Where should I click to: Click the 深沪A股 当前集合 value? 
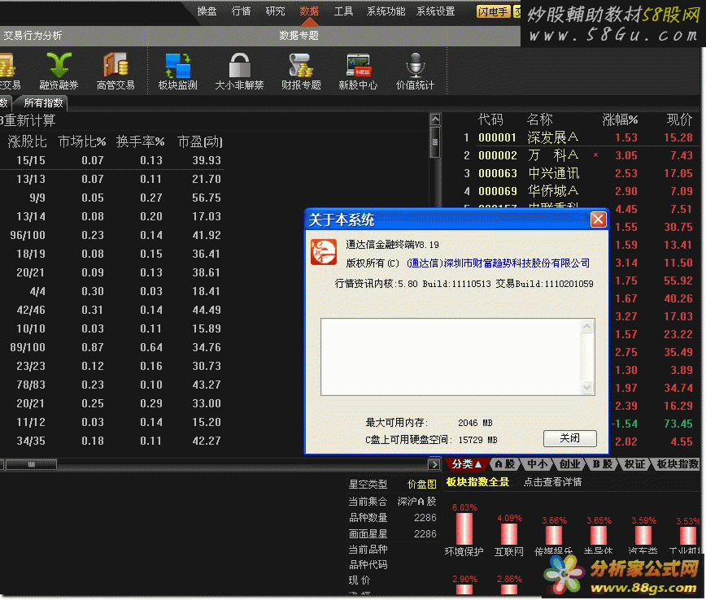click(x=417, y=501)
